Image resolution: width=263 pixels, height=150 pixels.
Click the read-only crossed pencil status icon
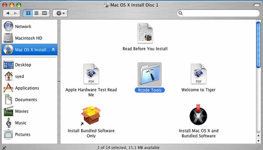4,148
